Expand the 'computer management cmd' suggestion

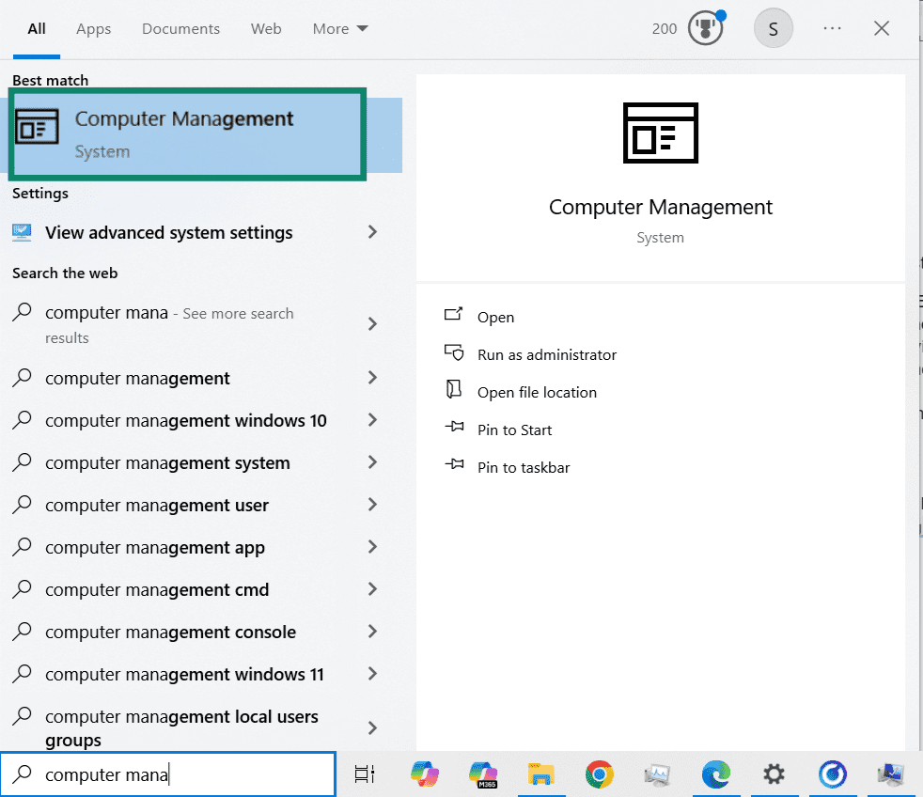point(372,589)
